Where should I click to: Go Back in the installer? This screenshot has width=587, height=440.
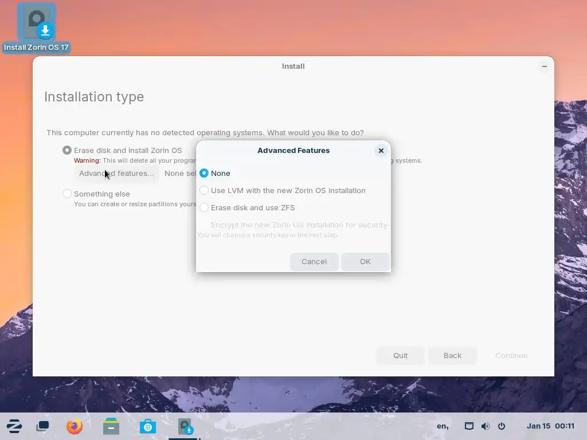pos(453,355)
